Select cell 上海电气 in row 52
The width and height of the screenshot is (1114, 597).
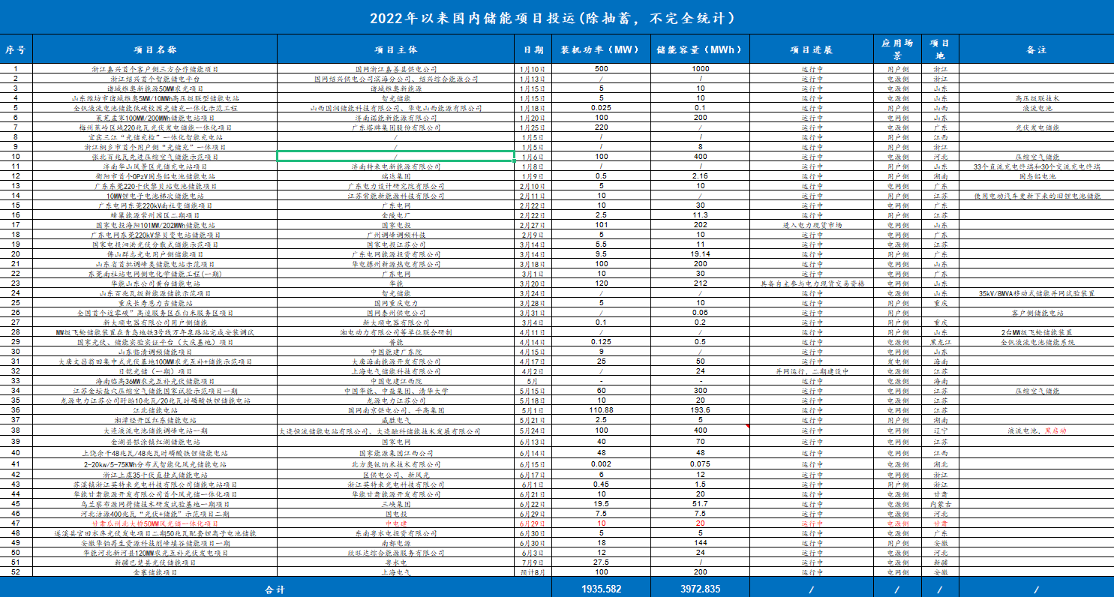pyautogui.click(x=396, y=572)
